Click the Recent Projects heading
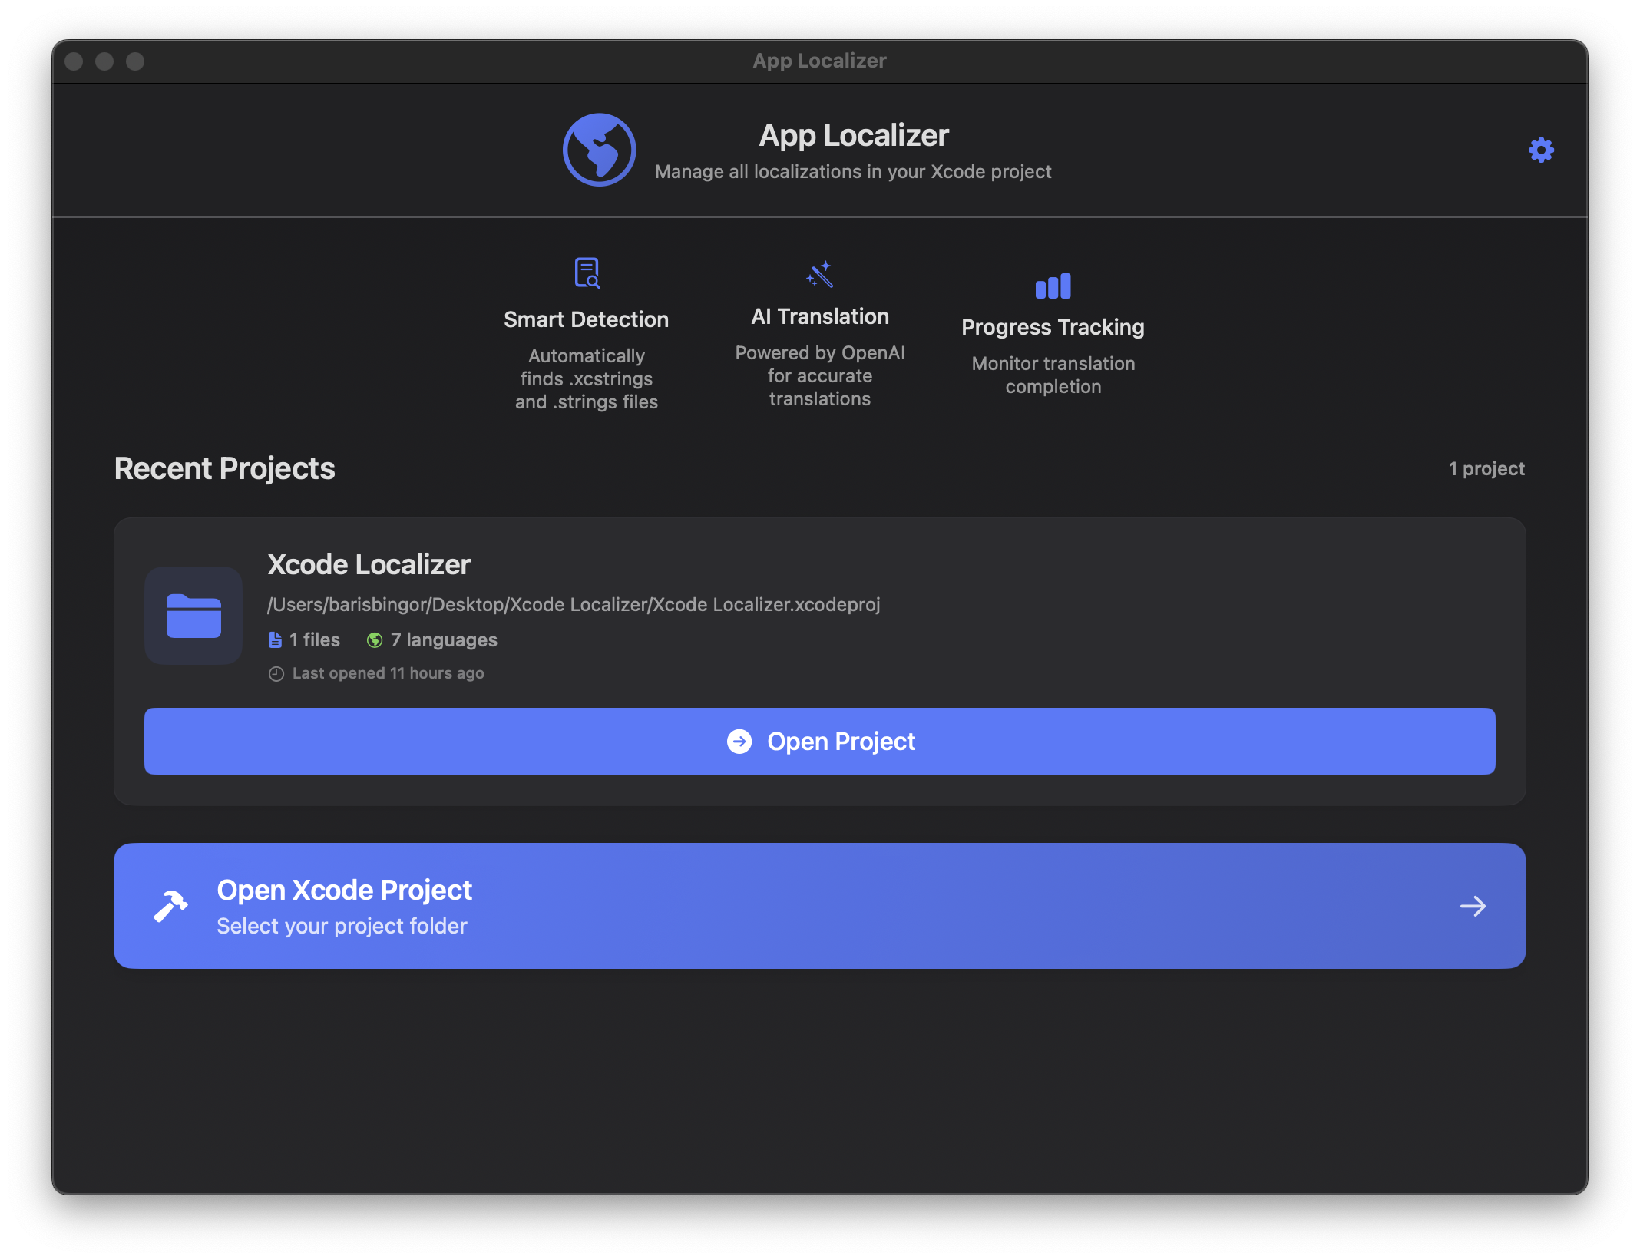1640x1259 pixels. (x=223, y=468)
